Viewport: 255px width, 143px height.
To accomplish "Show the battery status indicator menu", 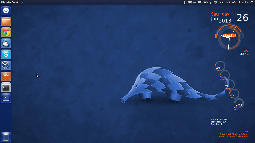I will point(206,2).
